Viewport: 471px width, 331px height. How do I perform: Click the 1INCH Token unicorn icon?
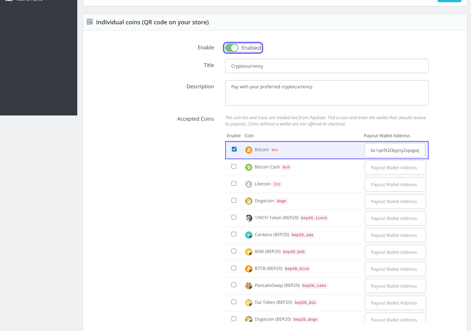click(x=249, y=218)
